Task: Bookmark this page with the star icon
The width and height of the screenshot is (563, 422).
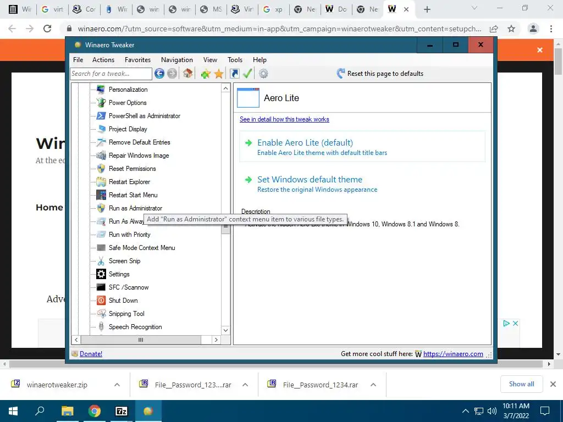Action: pyautogui.click(x=511, y=29)
